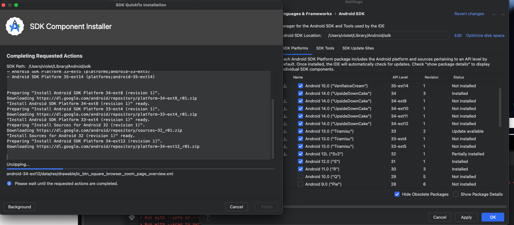This screenshot has width=514, height=225.
Task: Uncheck Android 14.0 API 34 installed row
Action: [x=301, y=93]
